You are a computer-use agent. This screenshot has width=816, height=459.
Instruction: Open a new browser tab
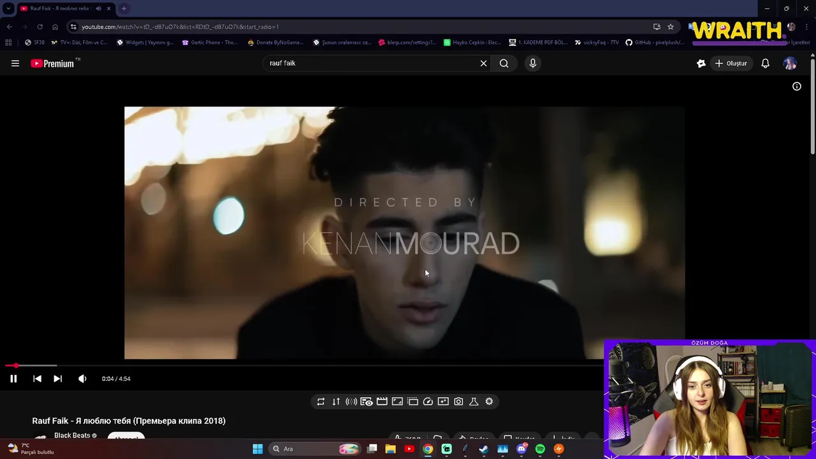click(x=124, y=8)
